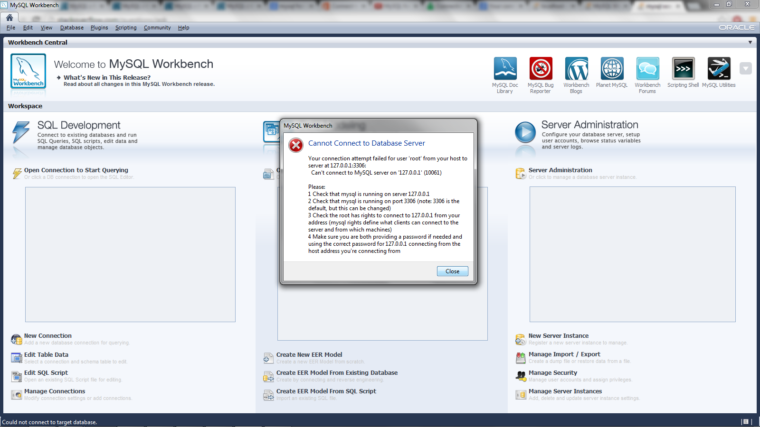Click Server Administration play icon
760x427 pixels.
point(525,132)
